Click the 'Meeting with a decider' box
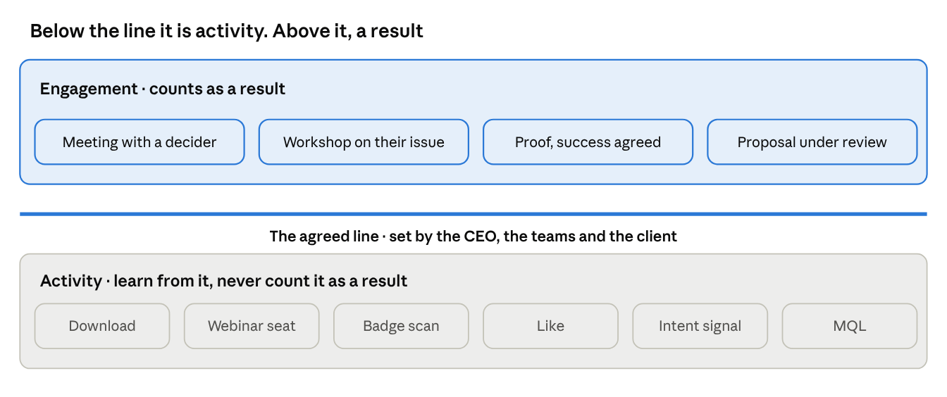 click(140, 142)
